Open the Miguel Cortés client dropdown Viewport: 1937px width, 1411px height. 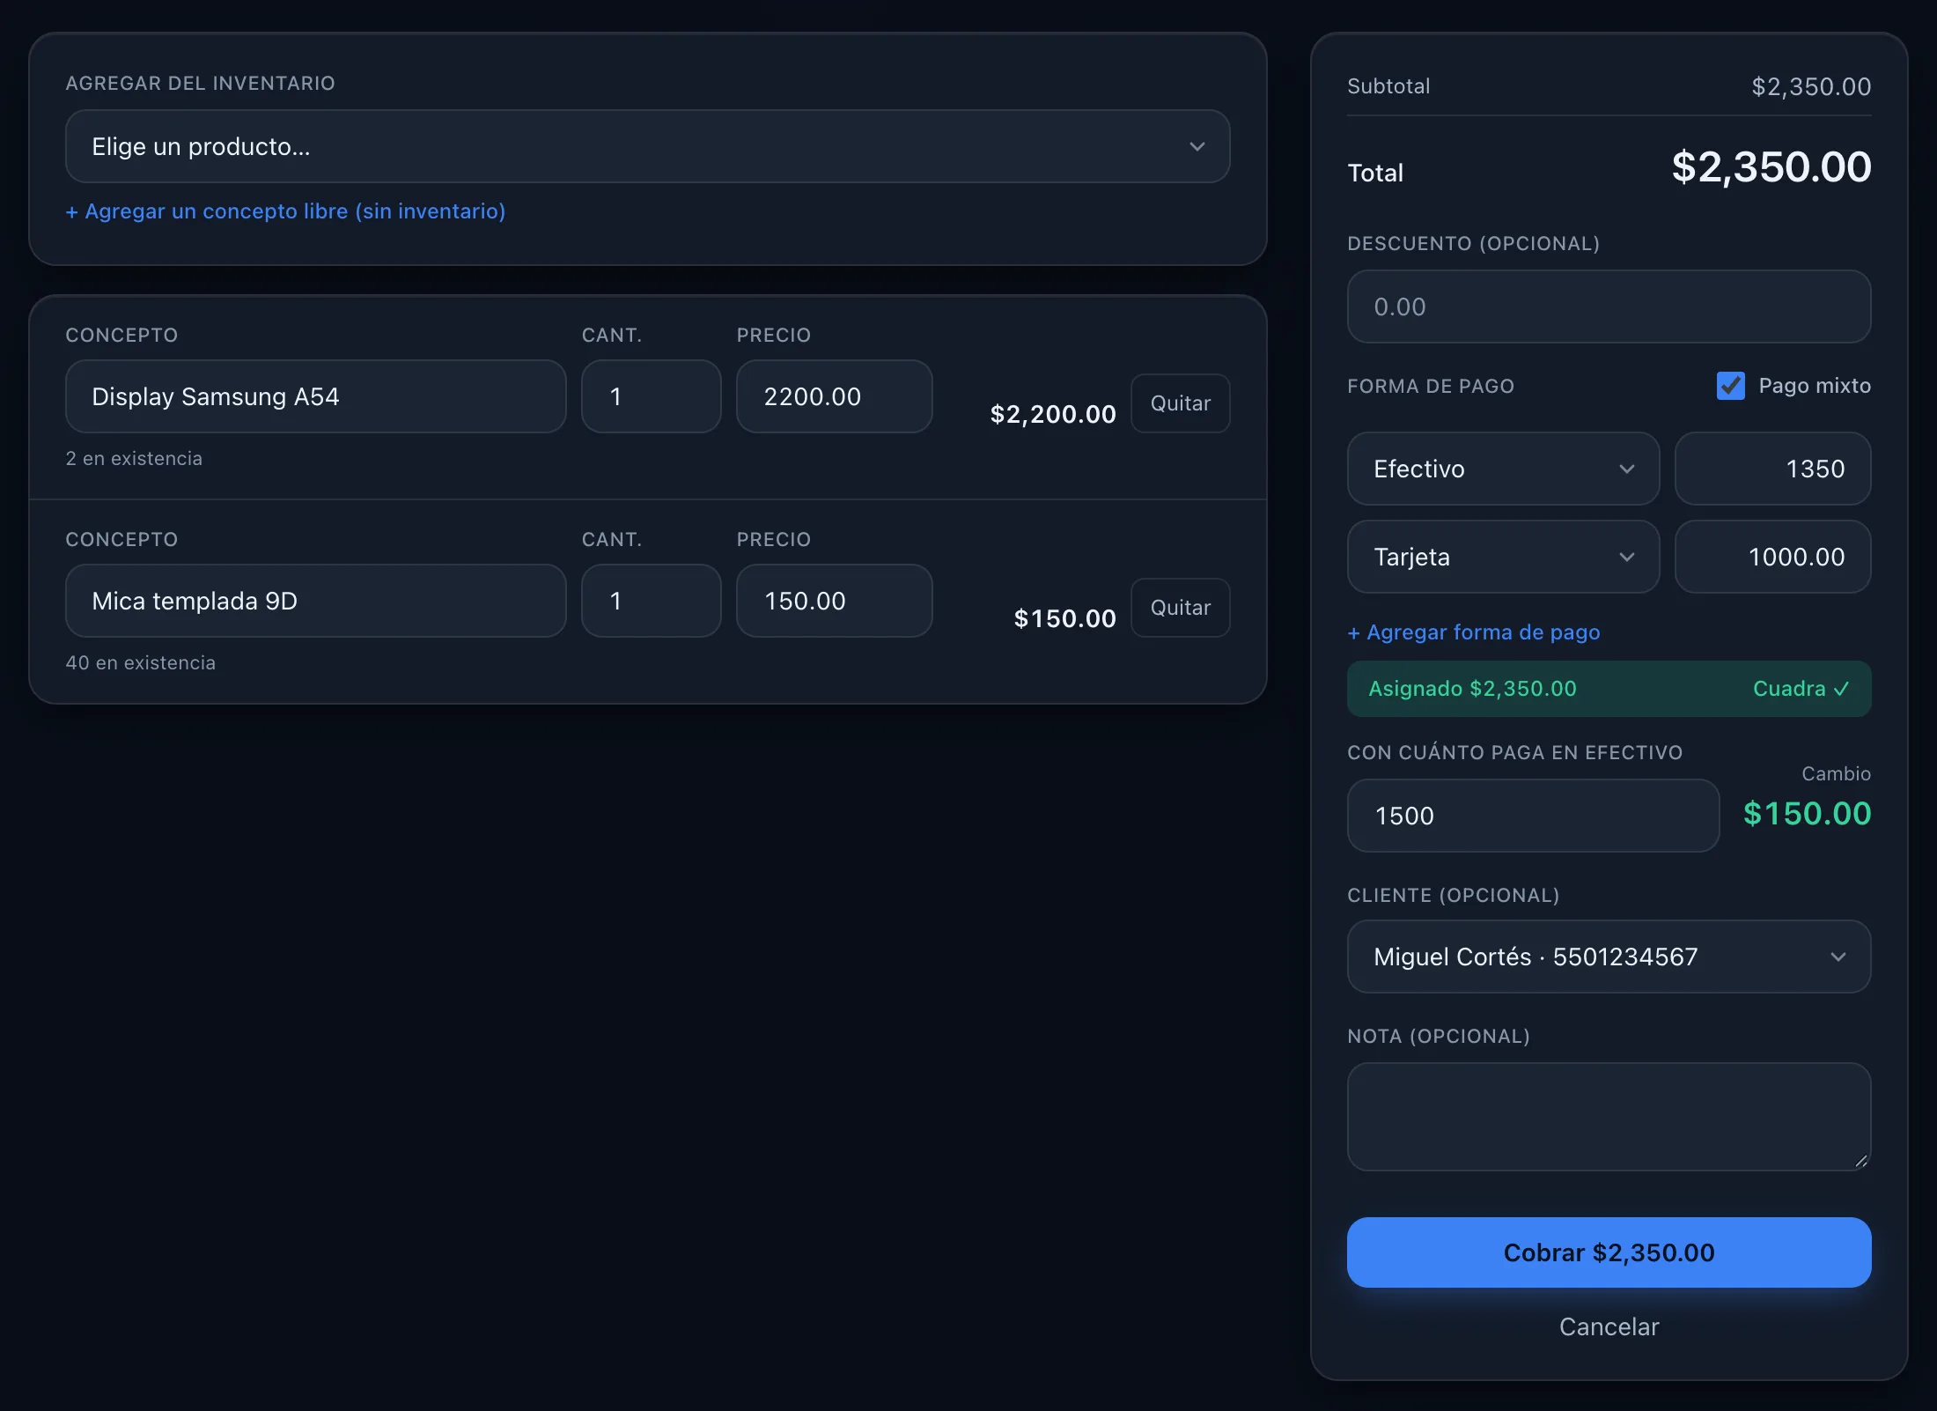1609,957
